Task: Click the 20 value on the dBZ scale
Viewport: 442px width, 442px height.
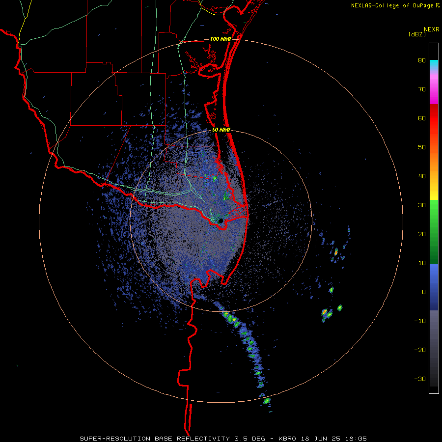Action: (x=422, y=234)
